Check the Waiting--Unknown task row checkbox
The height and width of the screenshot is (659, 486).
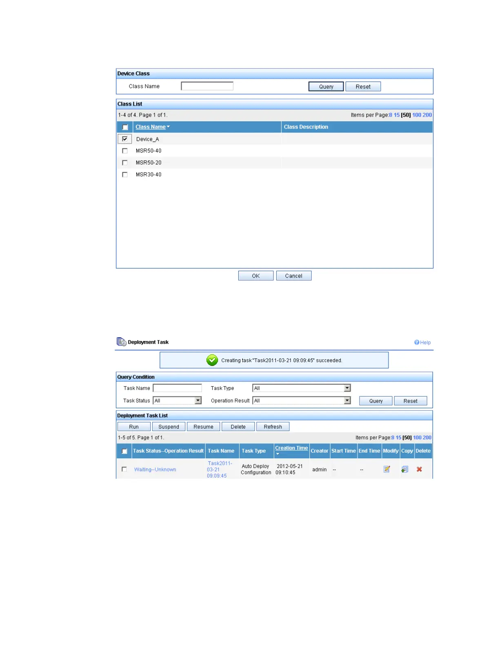(x=124, y=469)
